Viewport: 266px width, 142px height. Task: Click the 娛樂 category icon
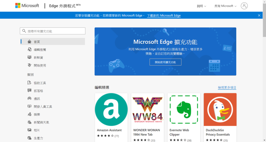29,114
